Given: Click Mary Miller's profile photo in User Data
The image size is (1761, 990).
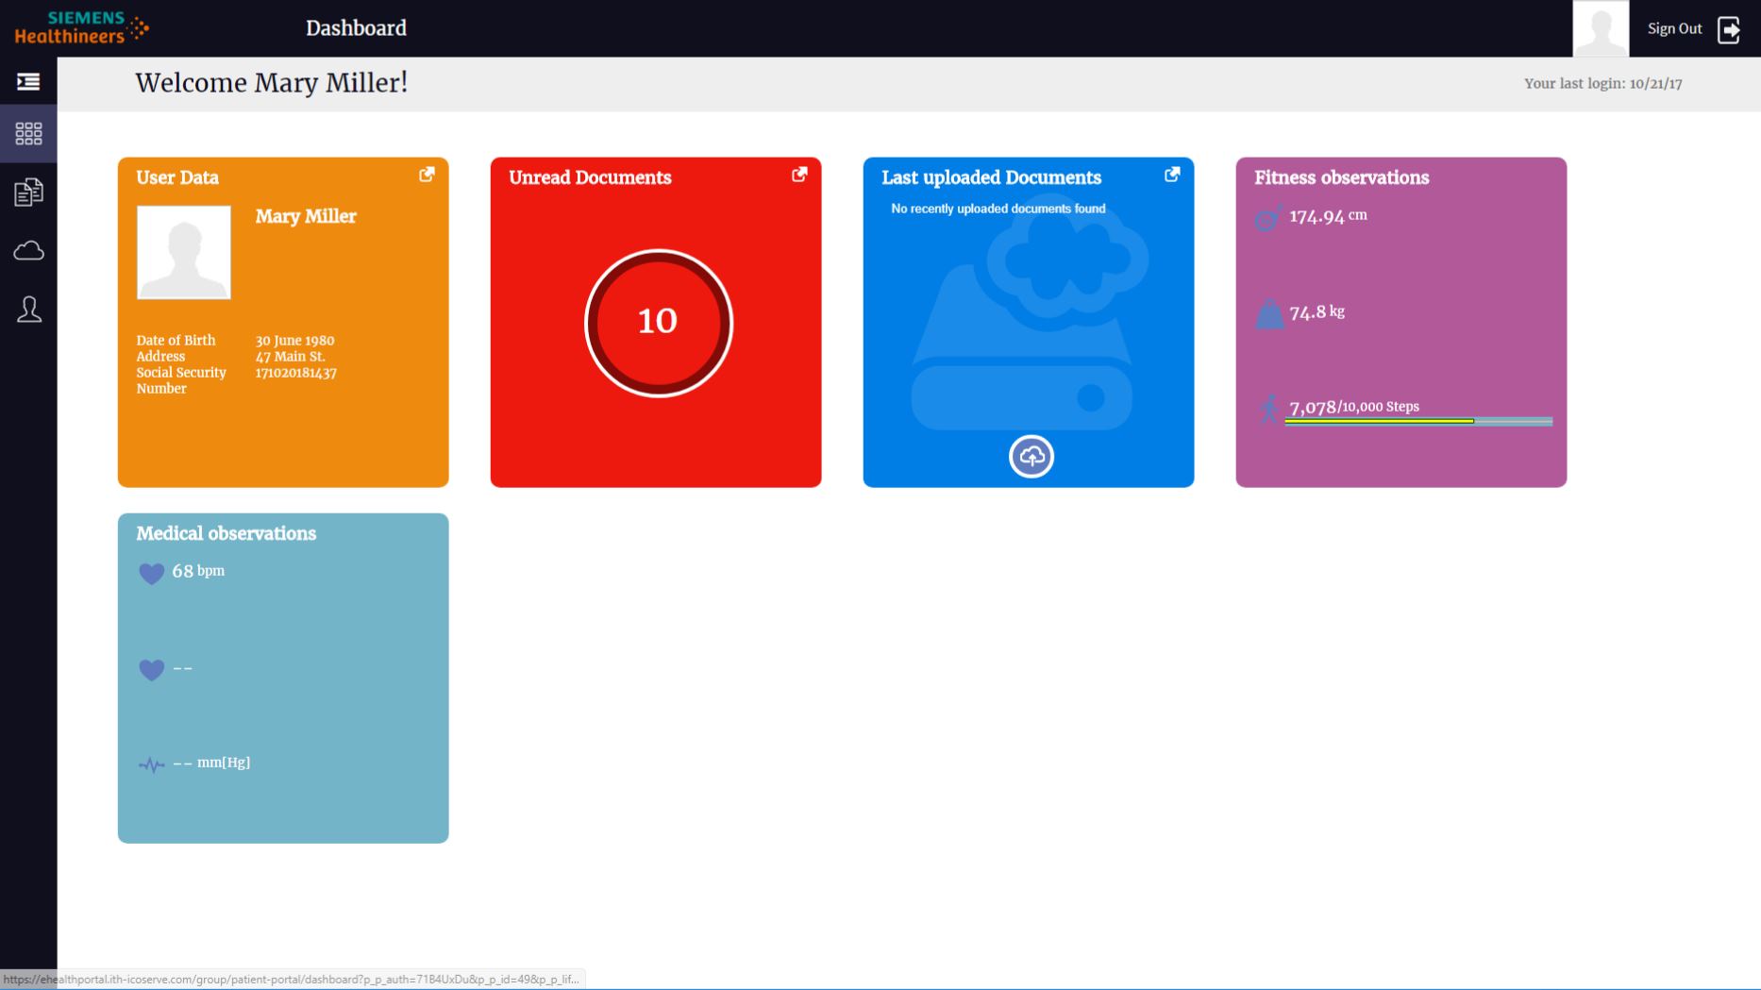Looking at the screenshot, I should coord(184,253).
